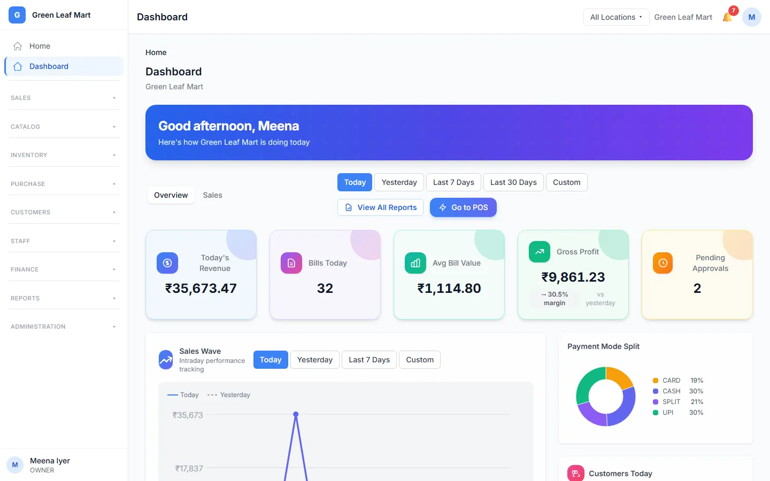Expand the STAFF sidebar section
Viewport: 770px width, 481px height.
coord(64,241)
